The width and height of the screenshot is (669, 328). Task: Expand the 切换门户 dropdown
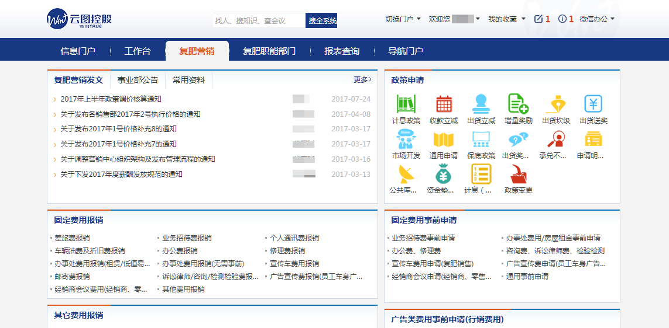pyautogui.click(x=403, y=19)
